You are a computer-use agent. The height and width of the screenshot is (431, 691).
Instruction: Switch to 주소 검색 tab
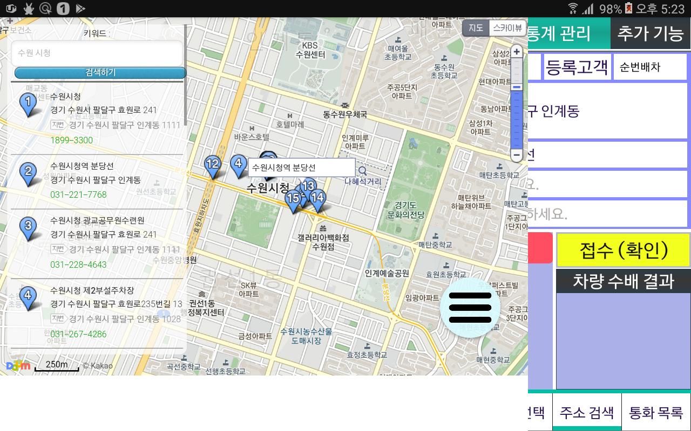coord(587,412)
